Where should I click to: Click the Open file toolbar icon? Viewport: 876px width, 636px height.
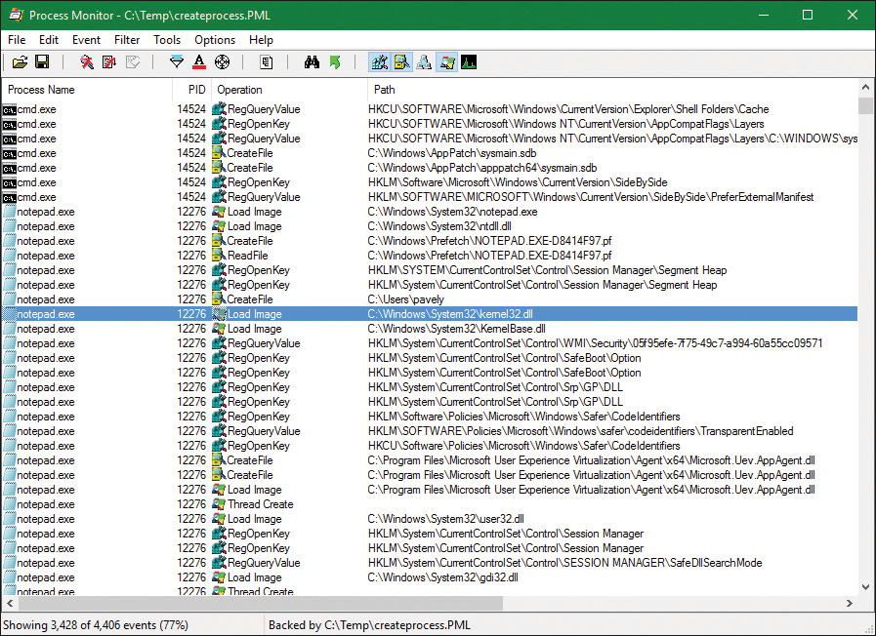[19, 62]
